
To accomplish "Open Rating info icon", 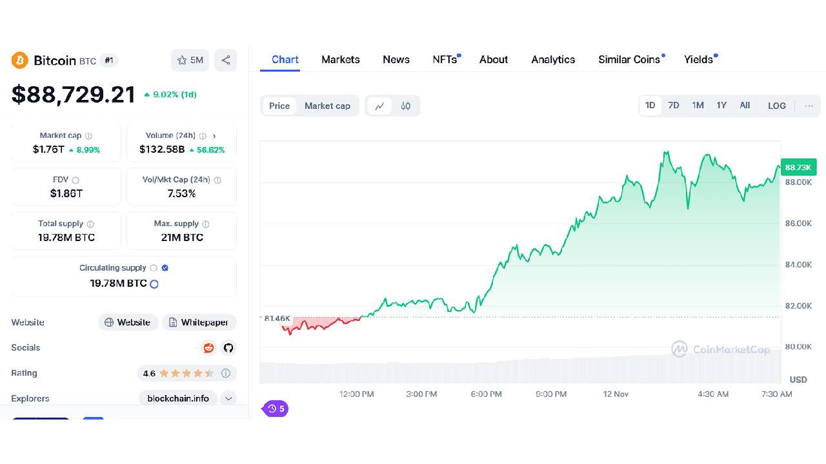I will click(226, 373).
